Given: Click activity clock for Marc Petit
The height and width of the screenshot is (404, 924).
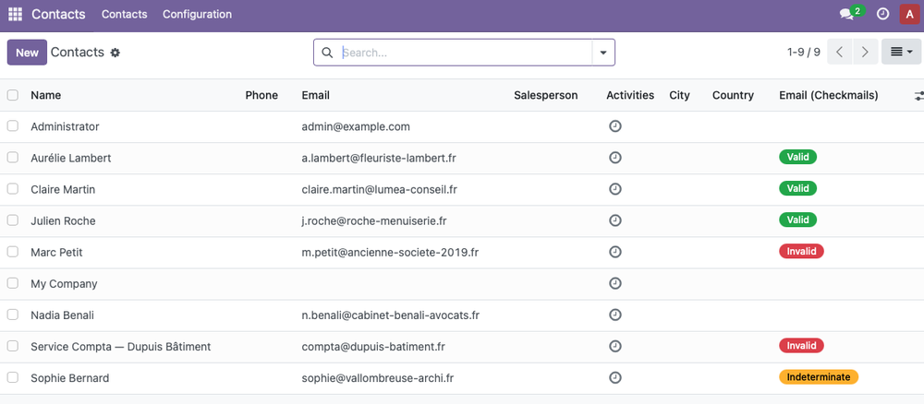Looking at the screenshot, I should 615,252.
